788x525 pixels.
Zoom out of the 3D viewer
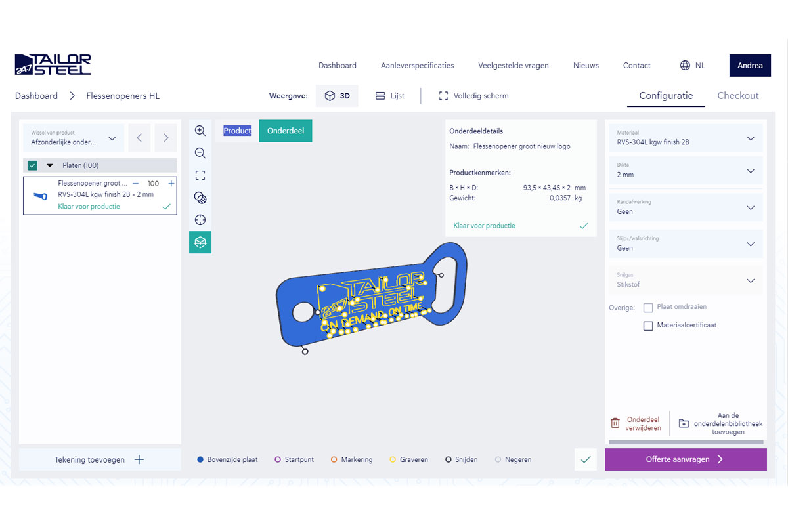coord(200,153)
